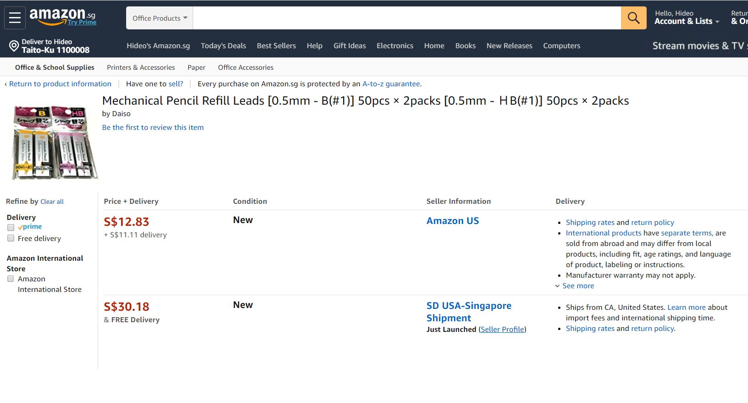Focus the main search text field
The image size is (748, 403).
click(407, 18)
